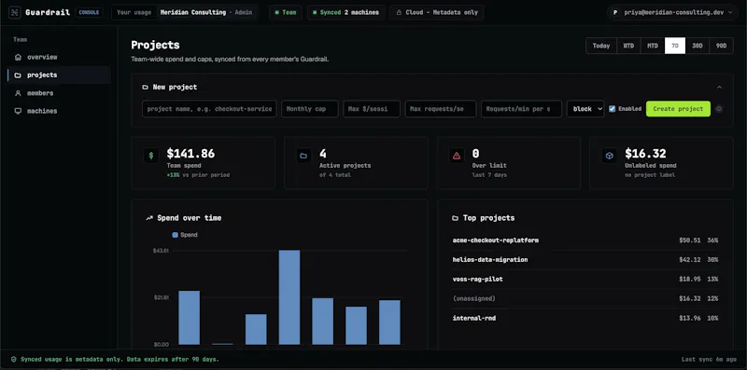The width and height of the screenshot is (747, 370).
Task: Open the priya account menu dropdown
Action: (672, 13)
